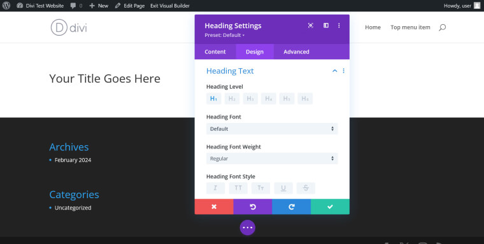Click the search magnifier icon in header
Screen dimensions: 484x244
(443, 27)
